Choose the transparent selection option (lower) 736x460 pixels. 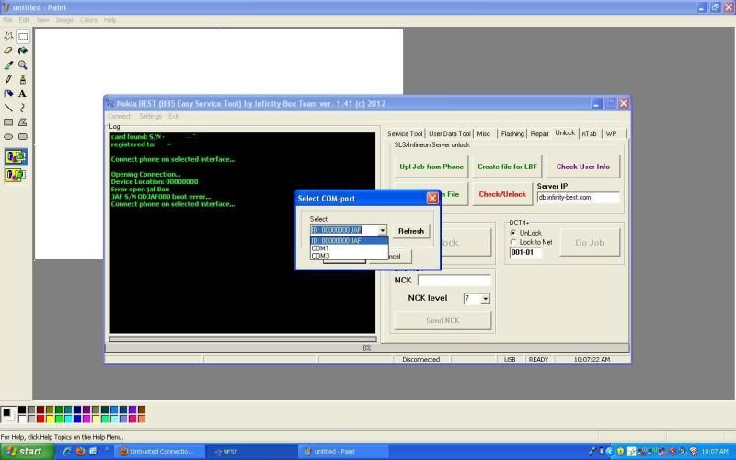click(16, 175)
